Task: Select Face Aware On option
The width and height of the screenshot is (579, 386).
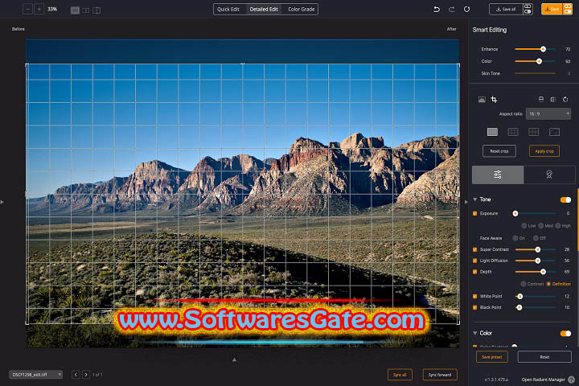Action: point(515,238)
